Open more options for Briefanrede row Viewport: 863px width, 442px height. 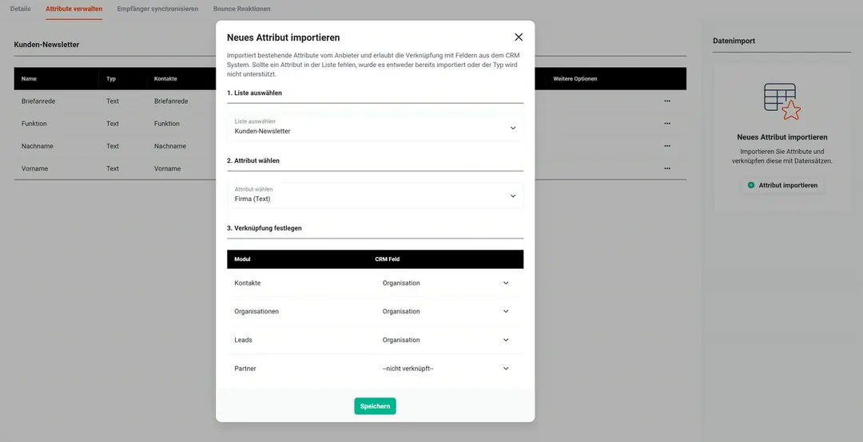pyautogui.click(x=667, y=101)
